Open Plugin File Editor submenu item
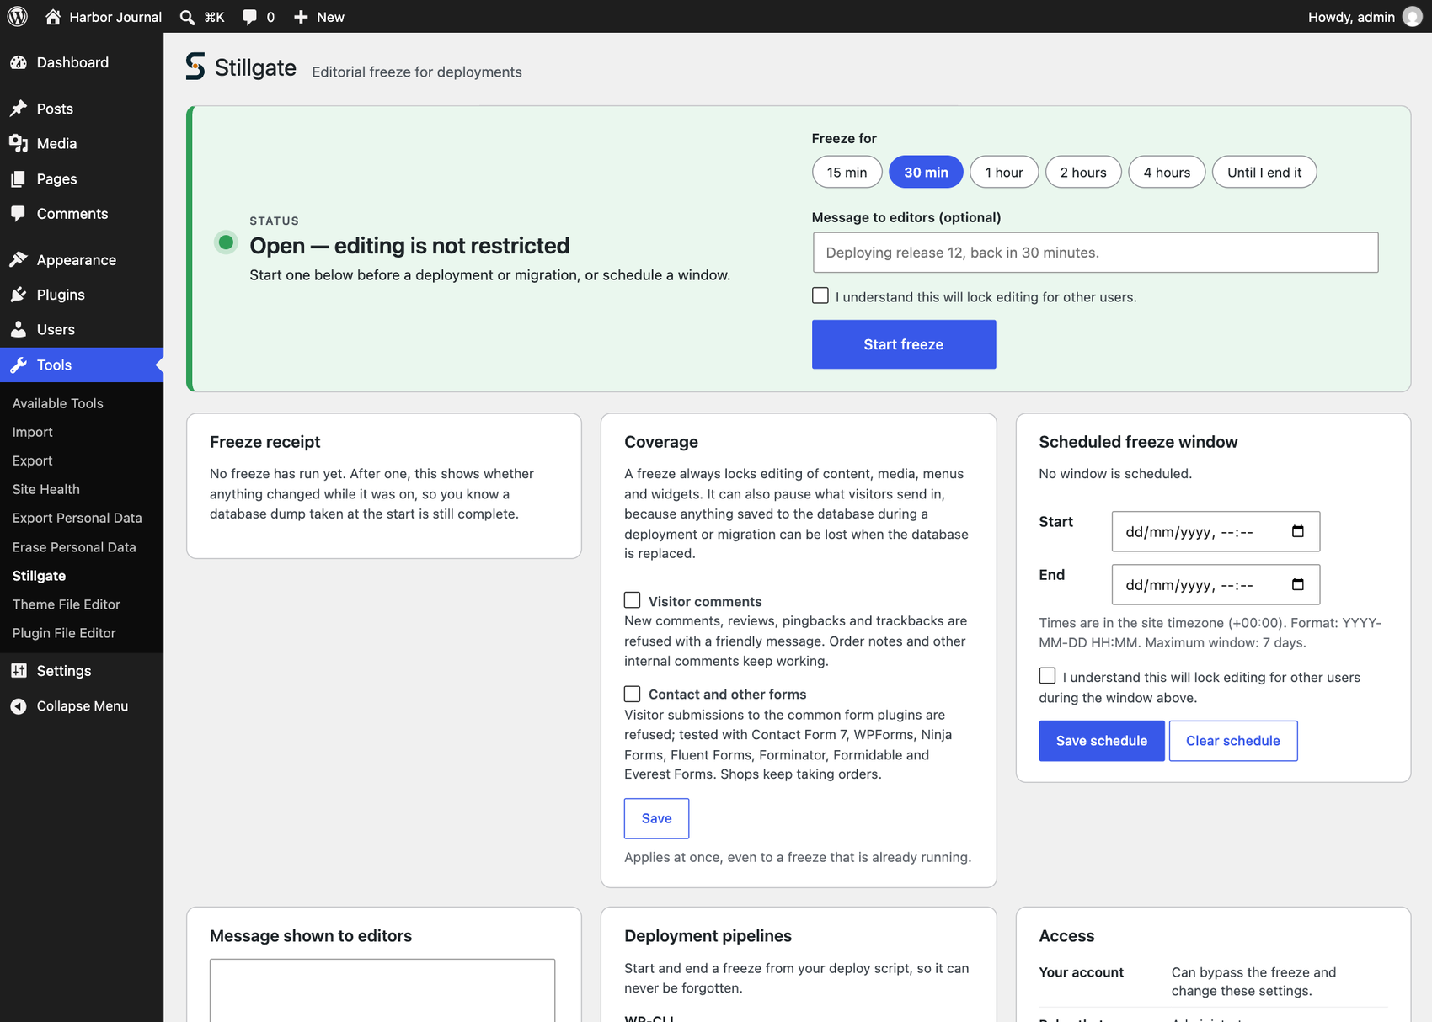This screenshot has height=1022, width=1432. tap(64, 633)
